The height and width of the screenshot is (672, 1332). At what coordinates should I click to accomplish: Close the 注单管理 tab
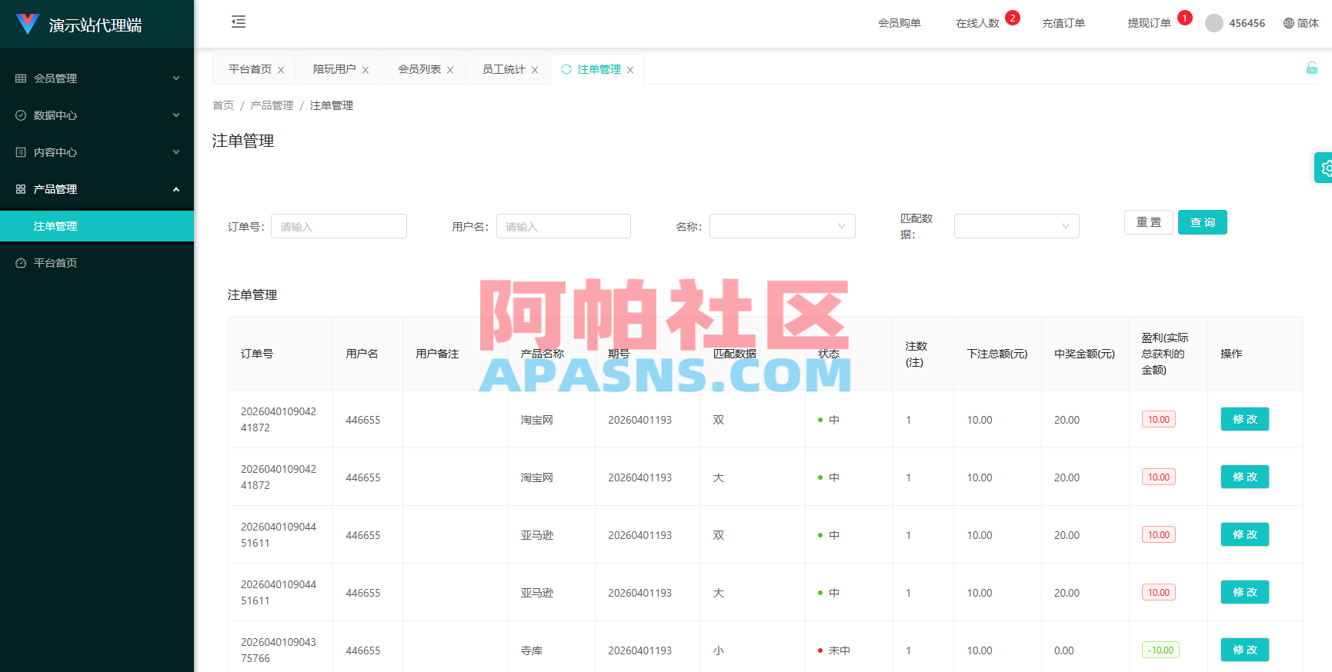point(630,70)
